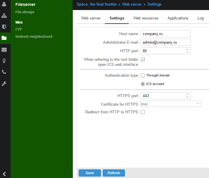Open the Users section icon in sidebar
The image size is (209, 178).
click(4, 4)
